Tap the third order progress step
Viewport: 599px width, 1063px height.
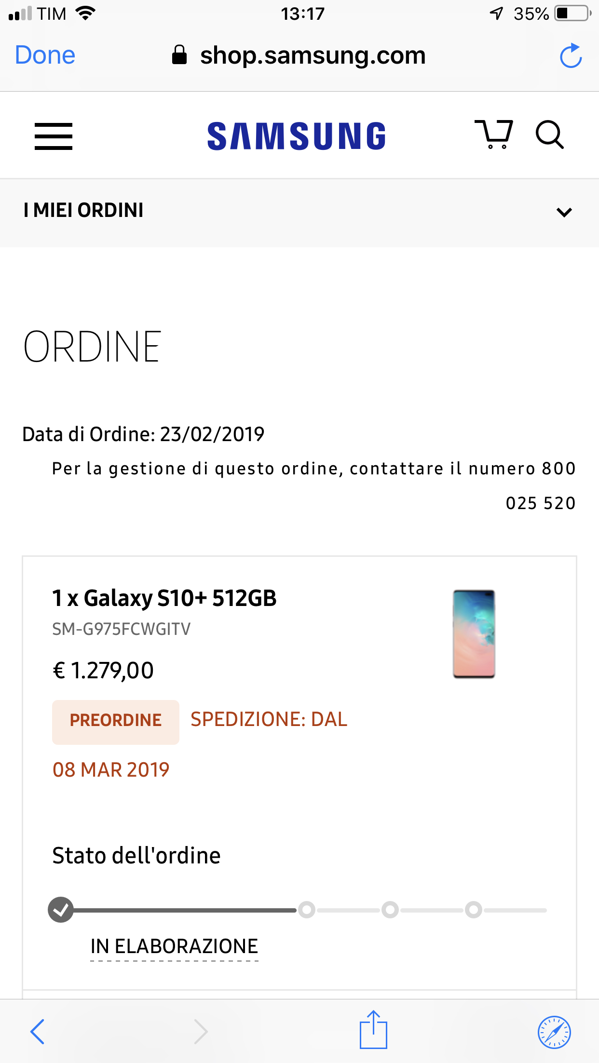(390, 910)
